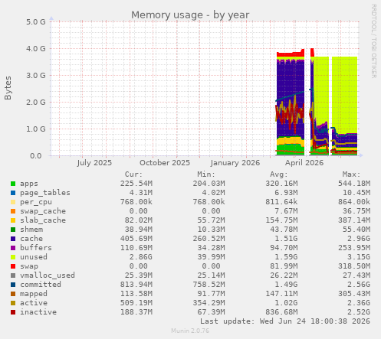The width and height of the screenshot is (381, 339).
Task: Click the apps current value 225.54M
Action: click(136, 184)
